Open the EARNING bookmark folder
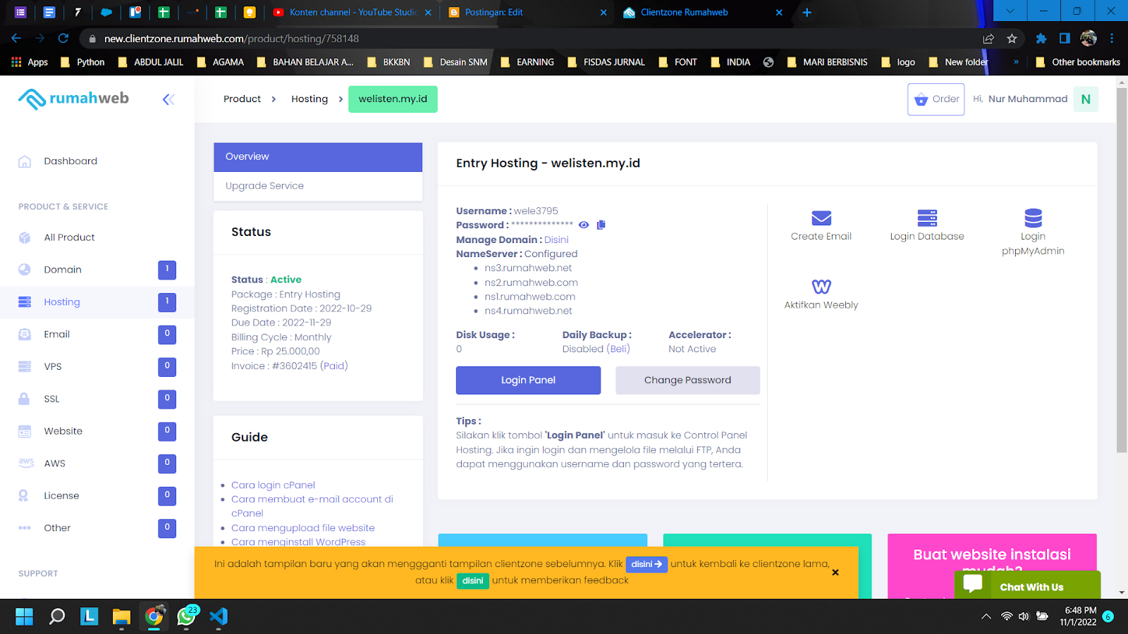The height and width of the screenshot is (634, 1128). 527,63
